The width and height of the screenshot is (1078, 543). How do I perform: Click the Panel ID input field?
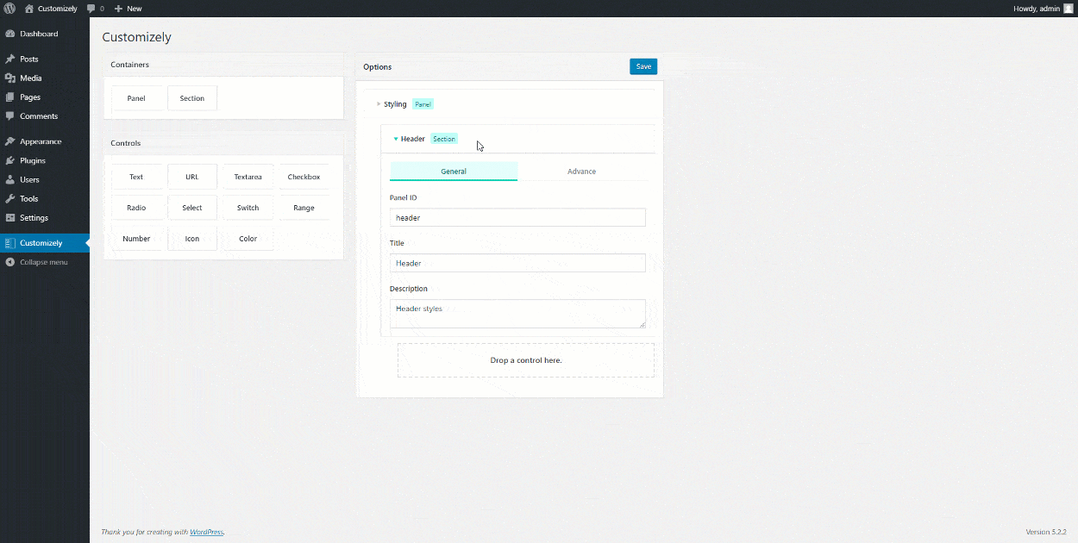click(517, 217)
